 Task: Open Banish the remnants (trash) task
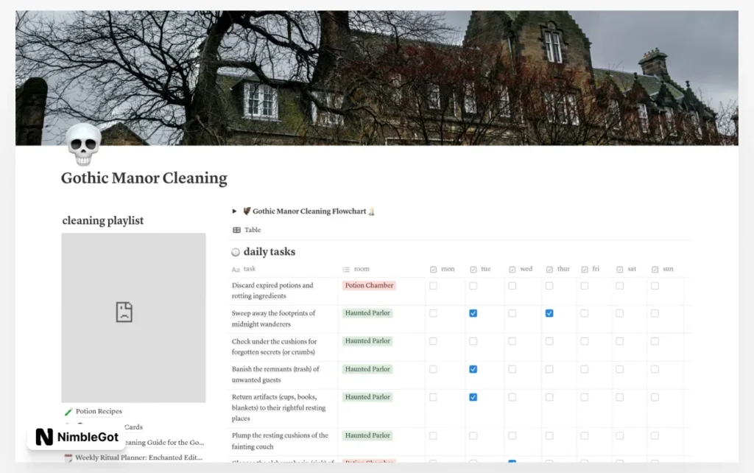(275, 374)
